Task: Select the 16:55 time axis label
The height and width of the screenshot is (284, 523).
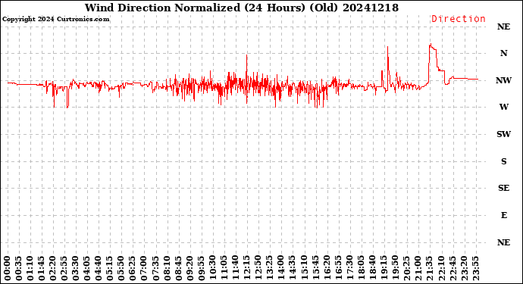Action: (x=338, y=269)
